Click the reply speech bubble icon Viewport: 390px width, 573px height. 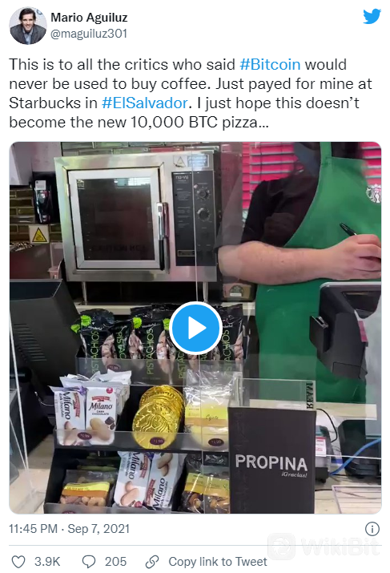coord(89,562)
